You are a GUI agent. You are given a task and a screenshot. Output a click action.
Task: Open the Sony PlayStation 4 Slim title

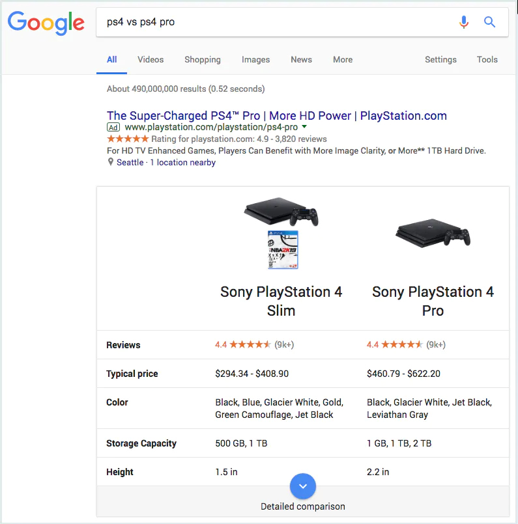pyautogui.click(x=281, y=301)
